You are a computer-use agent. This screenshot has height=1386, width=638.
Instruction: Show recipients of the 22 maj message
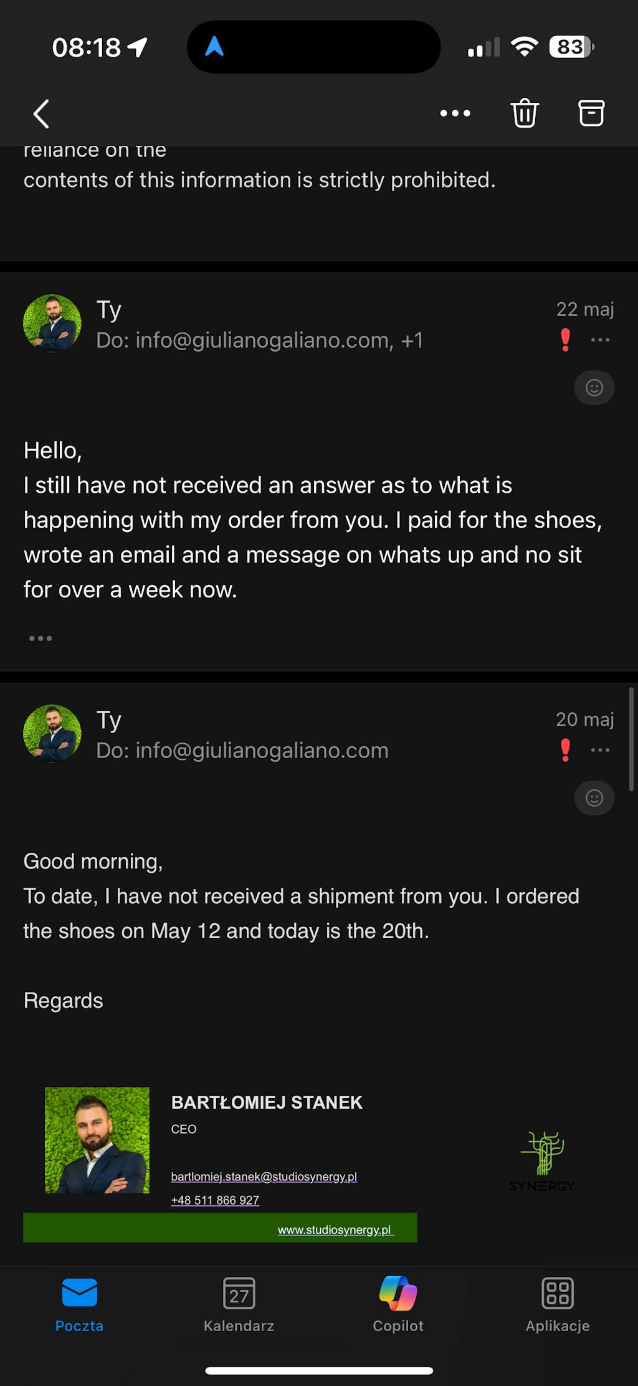coord(260,341)
